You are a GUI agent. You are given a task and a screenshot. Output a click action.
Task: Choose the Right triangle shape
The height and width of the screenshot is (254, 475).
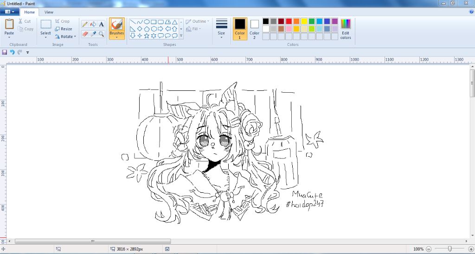(x=133, y=29)
